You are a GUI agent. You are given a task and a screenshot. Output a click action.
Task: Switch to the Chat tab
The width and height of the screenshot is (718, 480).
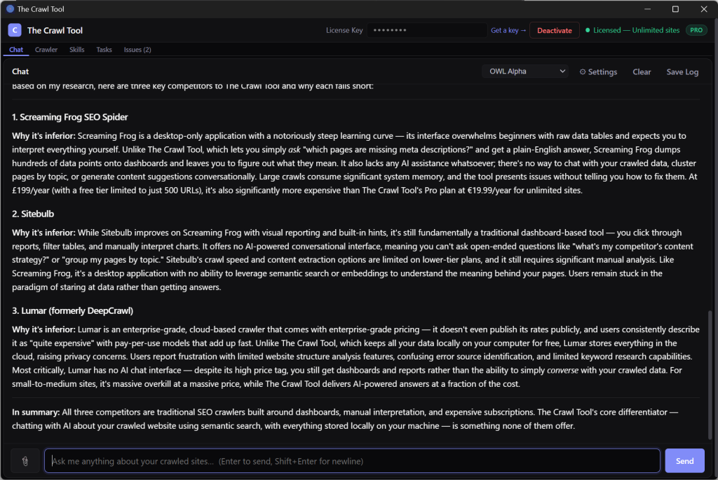point(16,50)
